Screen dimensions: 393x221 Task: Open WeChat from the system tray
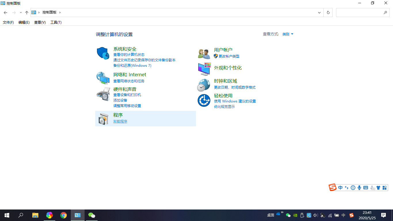288,215
